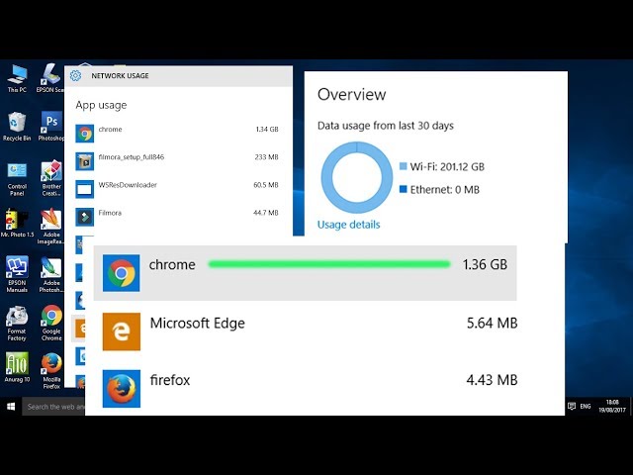The height and width of the screenshot is (475, 633).
Task: Launch Photoshop desktop shortcut
Action: (51, 126)
